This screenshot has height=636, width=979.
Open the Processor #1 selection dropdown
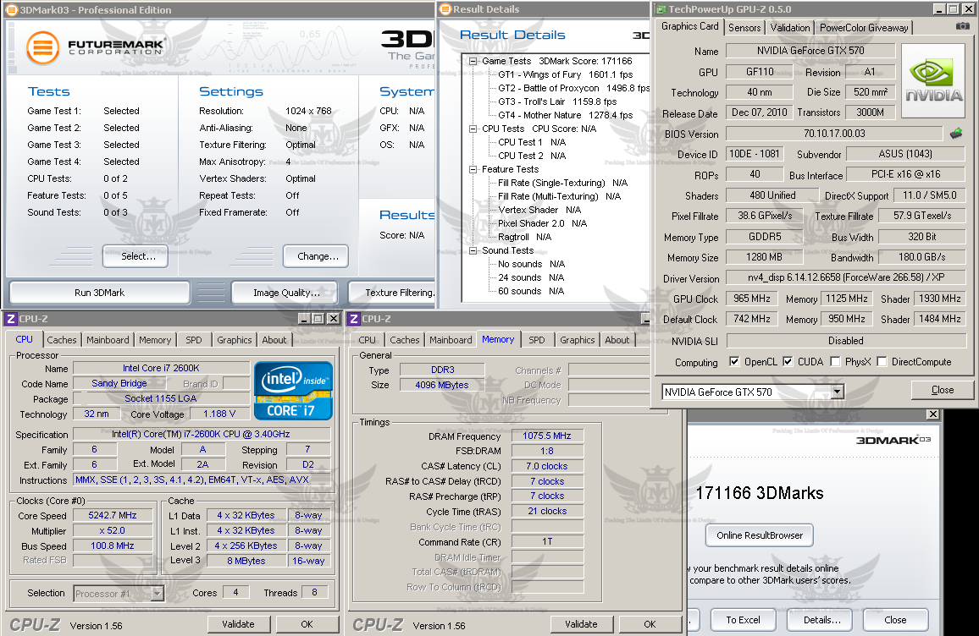158,594
